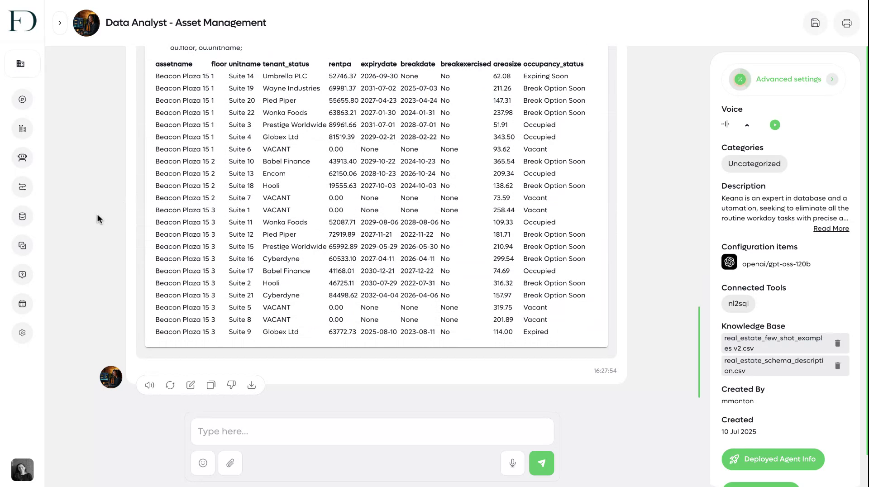Screen dimensions: 869x487
Task: Start voice input with the microphone button
Action: tap(512, 463)
